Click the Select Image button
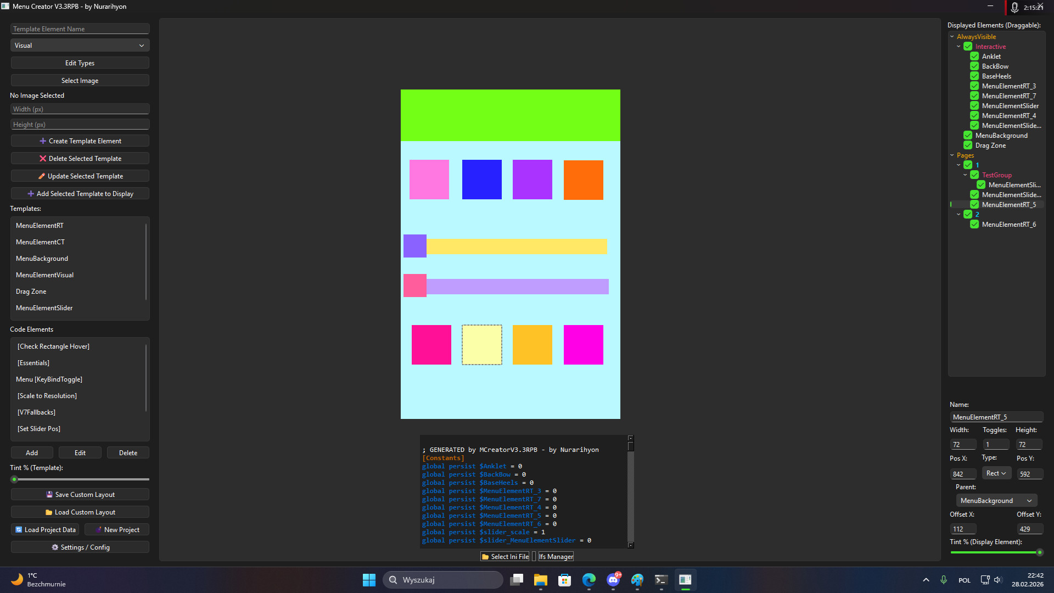Image resolution: width=1054 pixels, height=593 pixels. click(80, 81)
